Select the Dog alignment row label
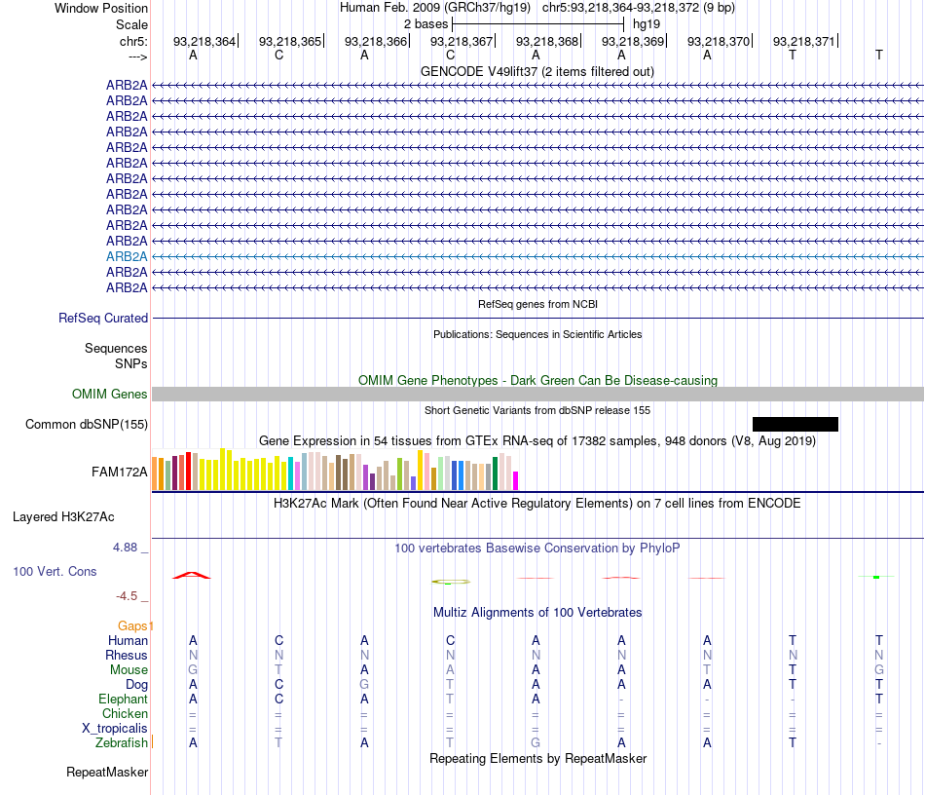925x795 pixels. tap(136, 685)
